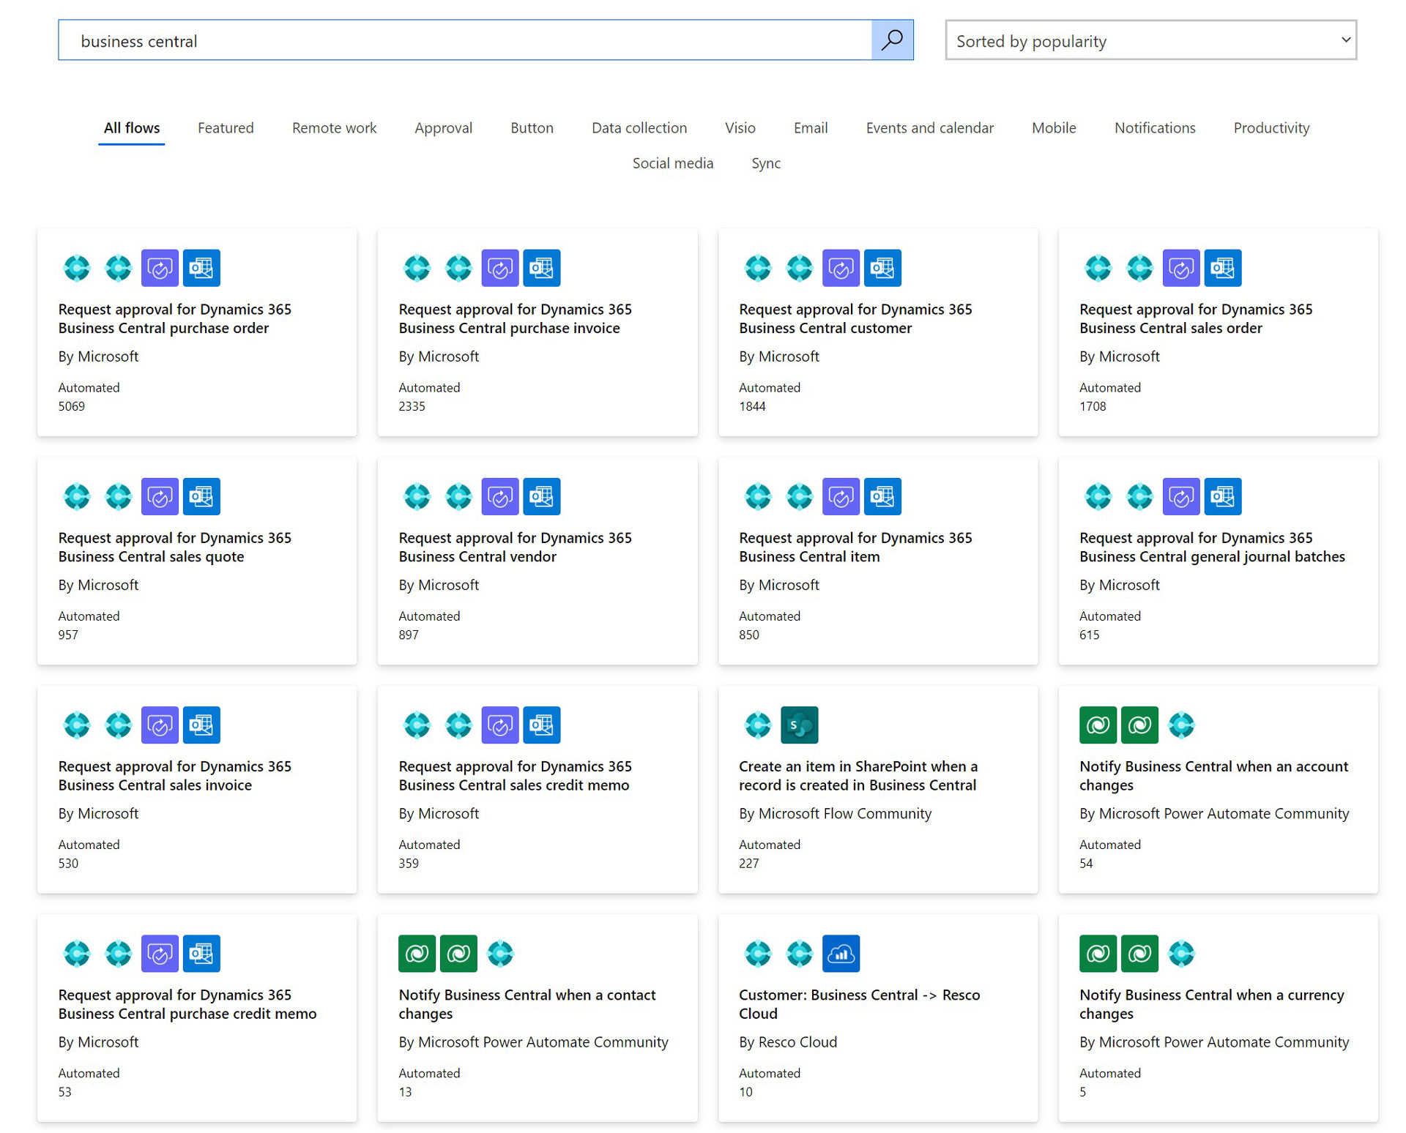The image size is (1406, 1133).
Task: Open general journal batches approval template
Action: pyautogui.click(x=1212, y=547)
